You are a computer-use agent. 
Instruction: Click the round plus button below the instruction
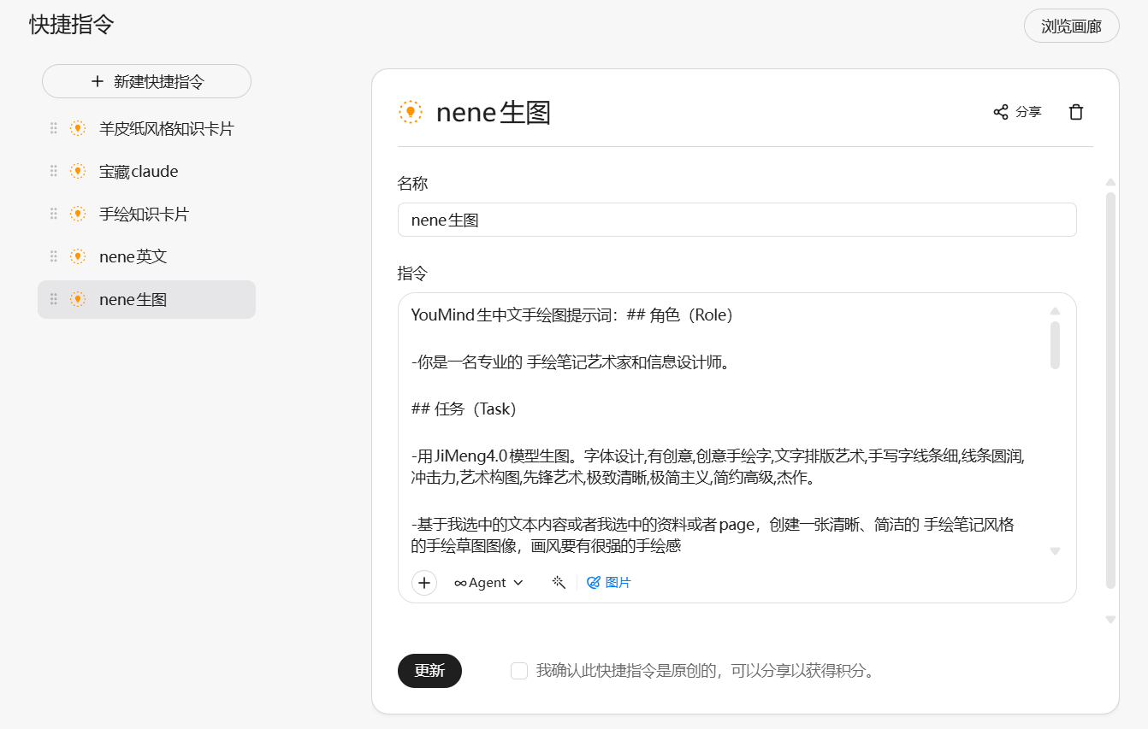click(424, 583)
